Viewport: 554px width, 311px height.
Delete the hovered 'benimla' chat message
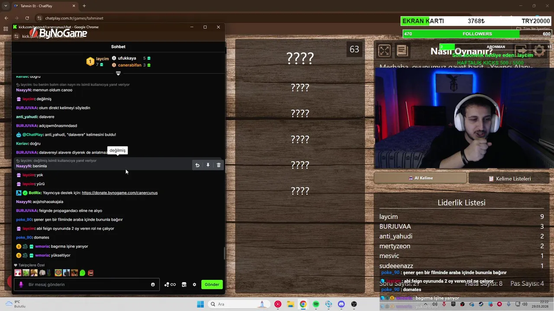coord(219,165)
